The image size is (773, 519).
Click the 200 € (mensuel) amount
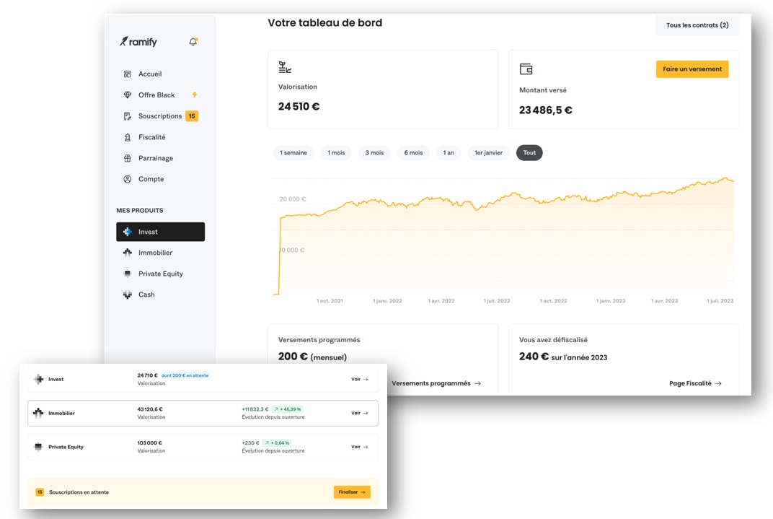[312, 357]
